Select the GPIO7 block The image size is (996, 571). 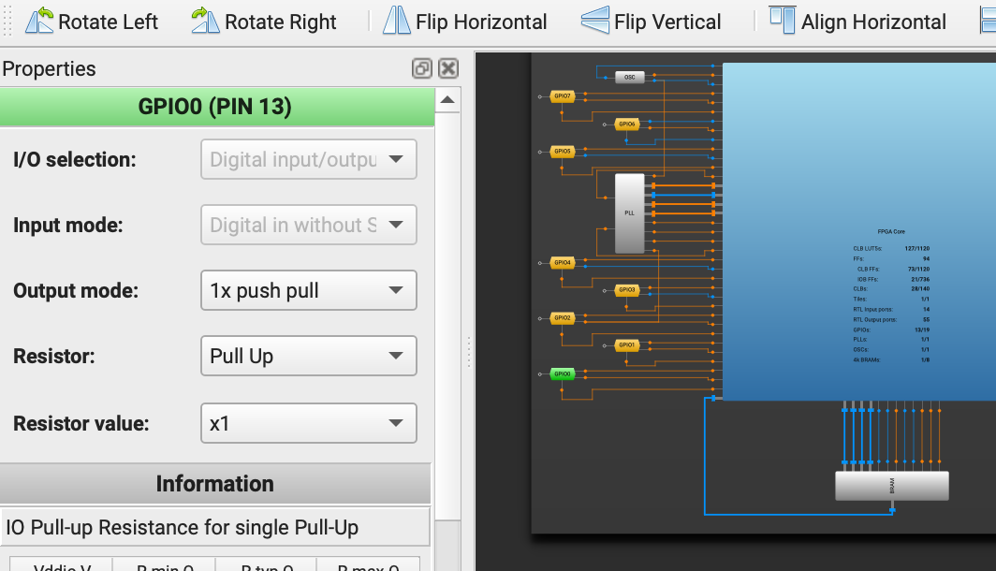click(563, 96)
